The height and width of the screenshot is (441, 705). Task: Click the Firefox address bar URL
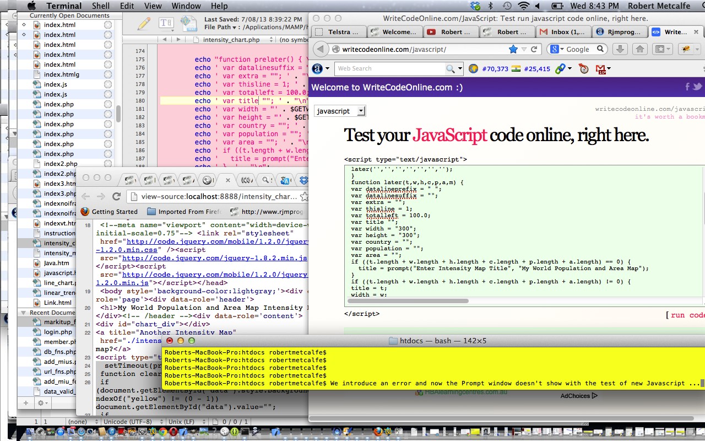[394, 49]
